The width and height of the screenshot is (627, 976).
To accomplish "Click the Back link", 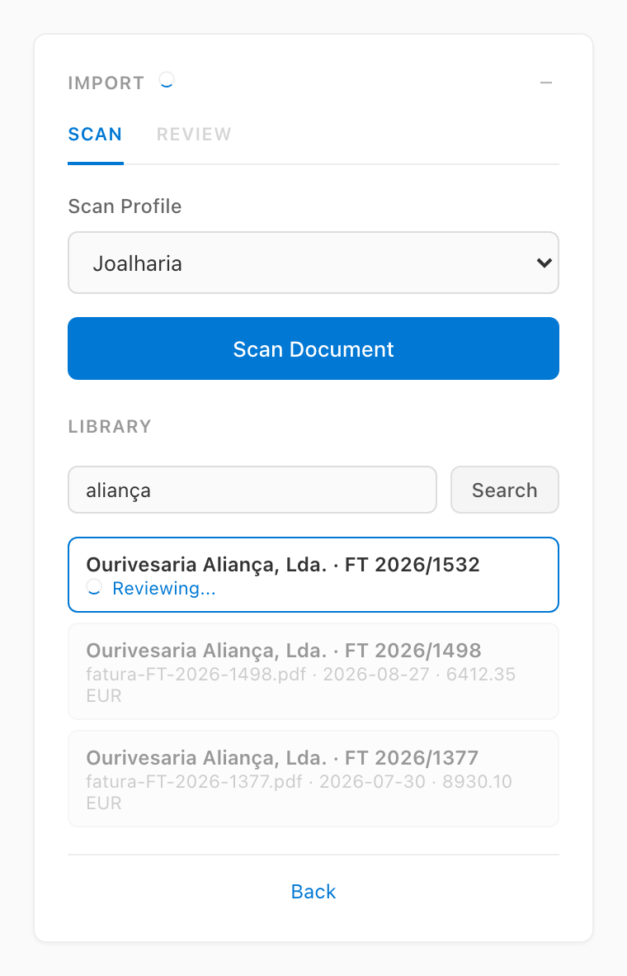I will click(313, 891).
